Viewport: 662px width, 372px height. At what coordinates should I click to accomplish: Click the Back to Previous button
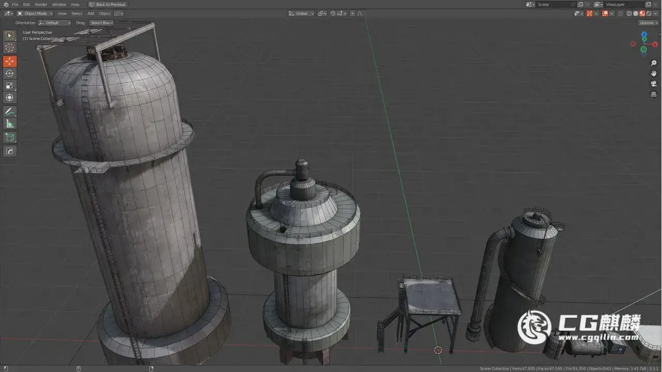pyautogui.click(x=108, y=5)
